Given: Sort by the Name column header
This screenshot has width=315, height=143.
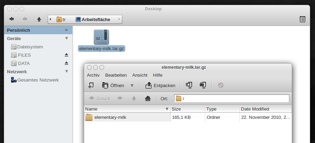Looking at the screenshot, I should tap(127, 109).
